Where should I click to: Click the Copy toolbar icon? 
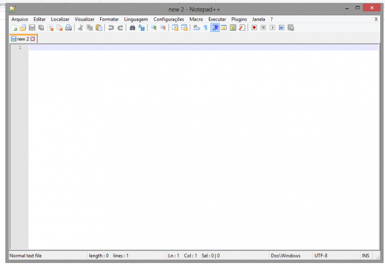89,28
